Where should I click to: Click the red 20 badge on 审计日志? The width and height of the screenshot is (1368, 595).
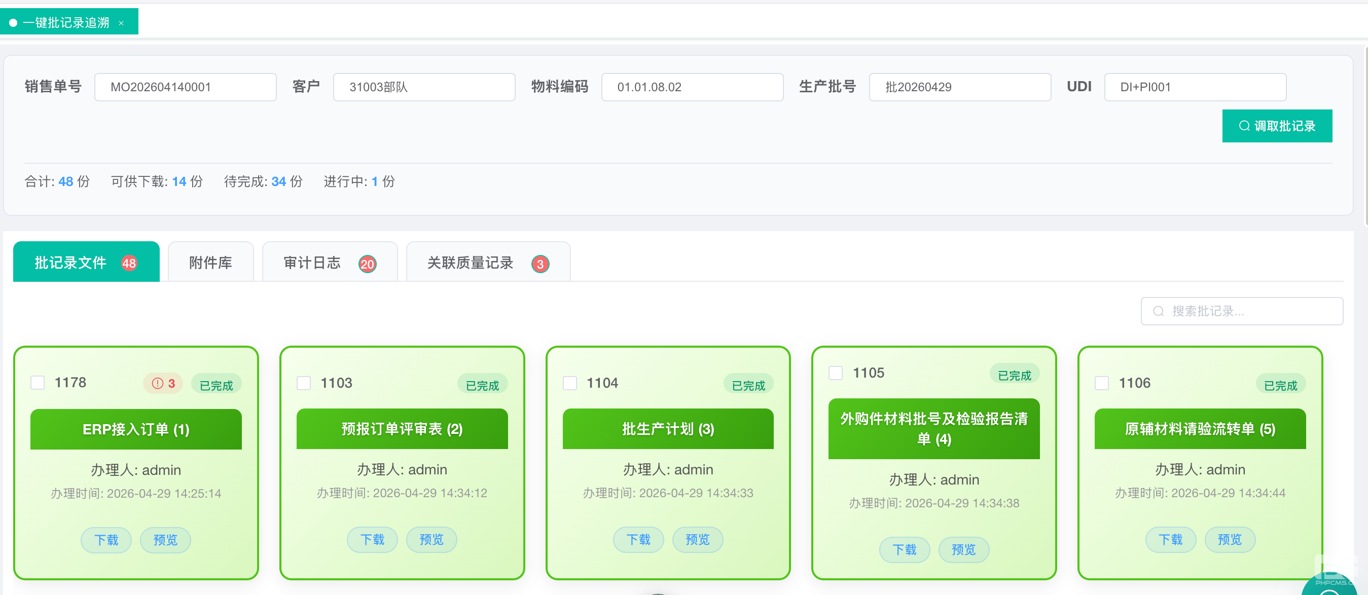coord(367,264)
